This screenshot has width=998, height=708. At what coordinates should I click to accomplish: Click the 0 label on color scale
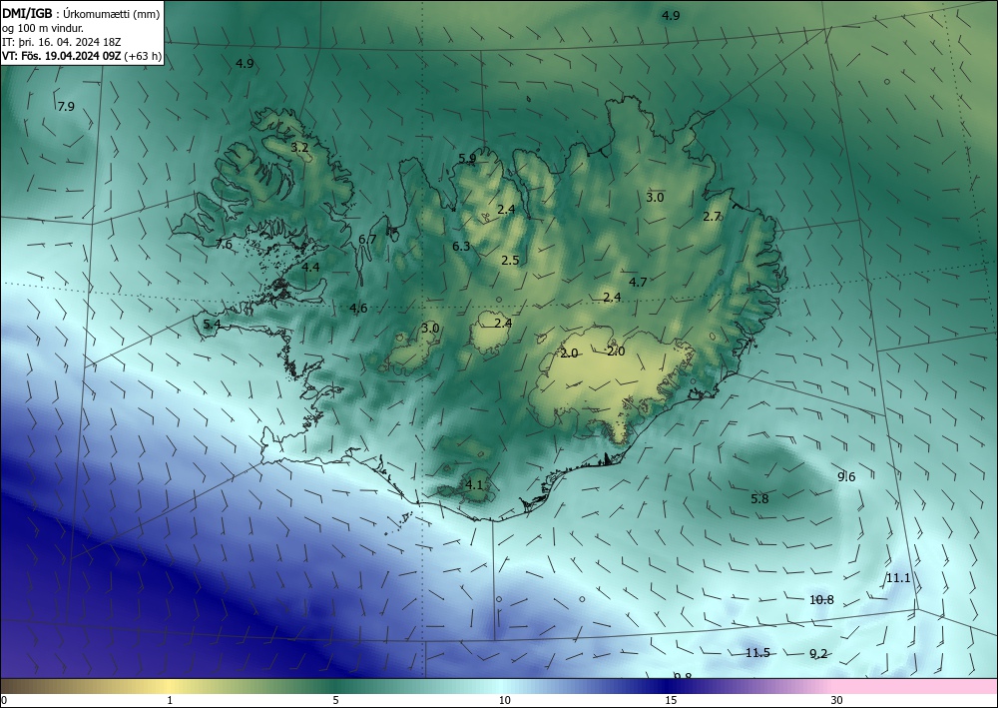4,700
